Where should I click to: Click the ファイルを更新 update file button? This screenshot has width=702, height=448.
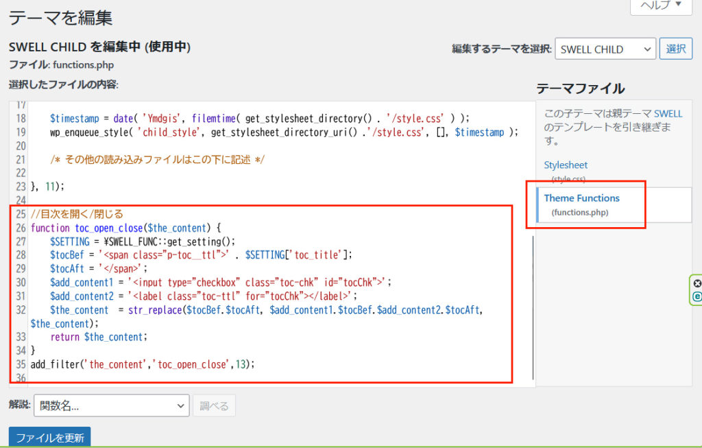[49, 437]
